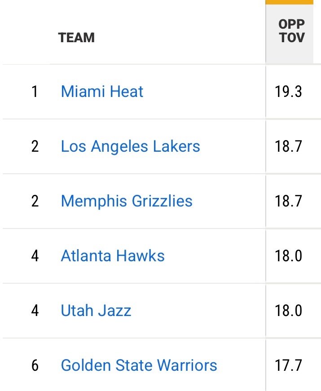Click the rank 4 beside Atlanta Hawks

35,256
